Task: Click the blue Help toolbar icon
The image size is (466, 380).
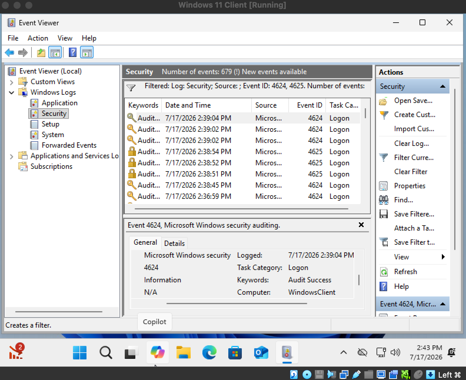Action: (x=72, y=53)
